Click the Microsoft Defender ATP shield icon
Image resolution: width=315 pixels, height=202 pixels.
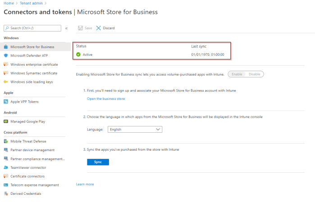[x=6, y=55]
